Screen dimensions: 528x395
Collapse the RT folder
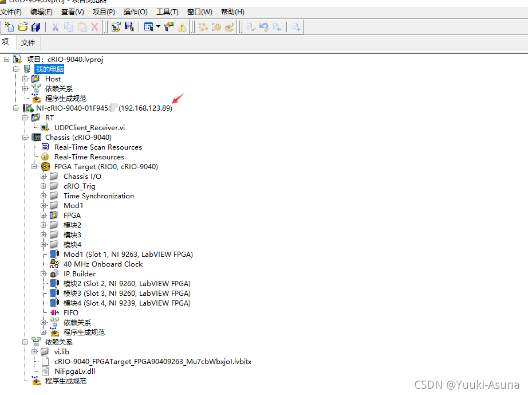[x=25, y=118]
